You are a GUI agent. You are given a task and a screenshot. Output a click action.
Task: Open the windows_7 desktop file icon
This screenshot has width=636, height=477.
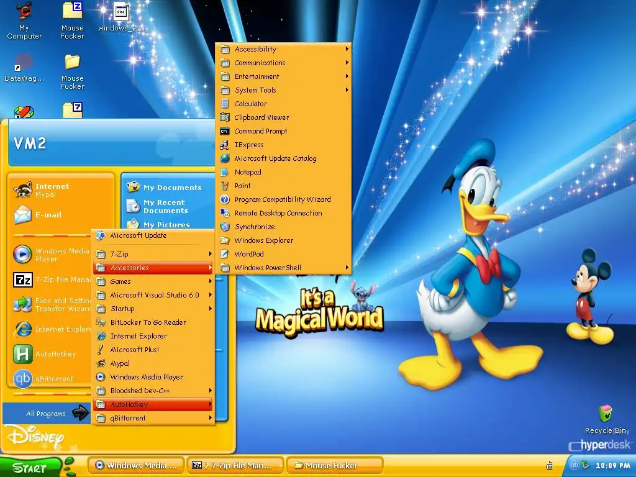(x=121, y=12)
